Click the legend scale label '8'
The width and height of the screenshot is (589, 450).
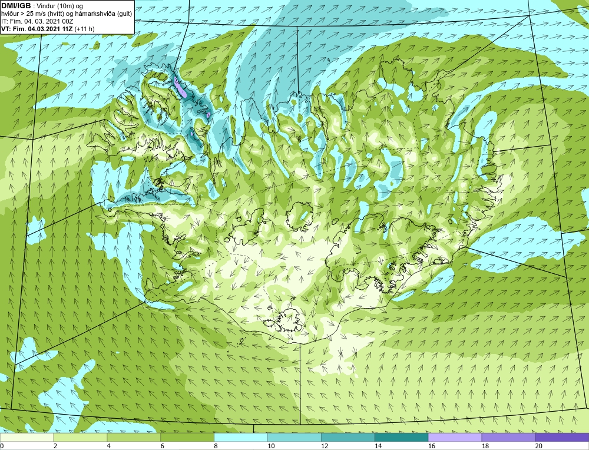(x=216, y=446)
